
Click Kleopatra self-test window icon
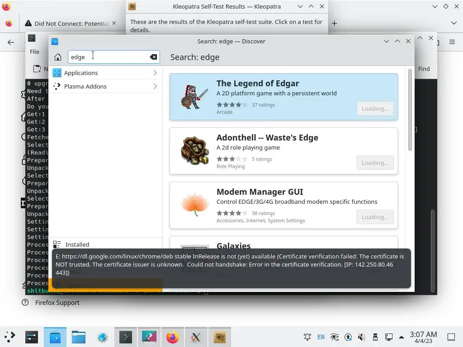pos(132,6)
